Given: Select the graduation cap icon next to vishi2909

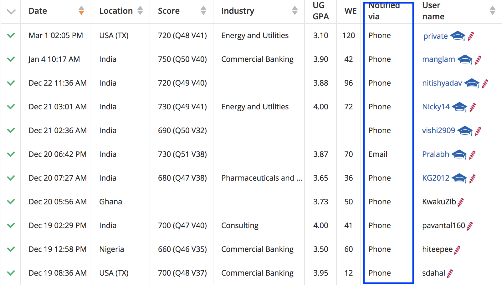Looking at the screenshot, I should click(465, 130).
